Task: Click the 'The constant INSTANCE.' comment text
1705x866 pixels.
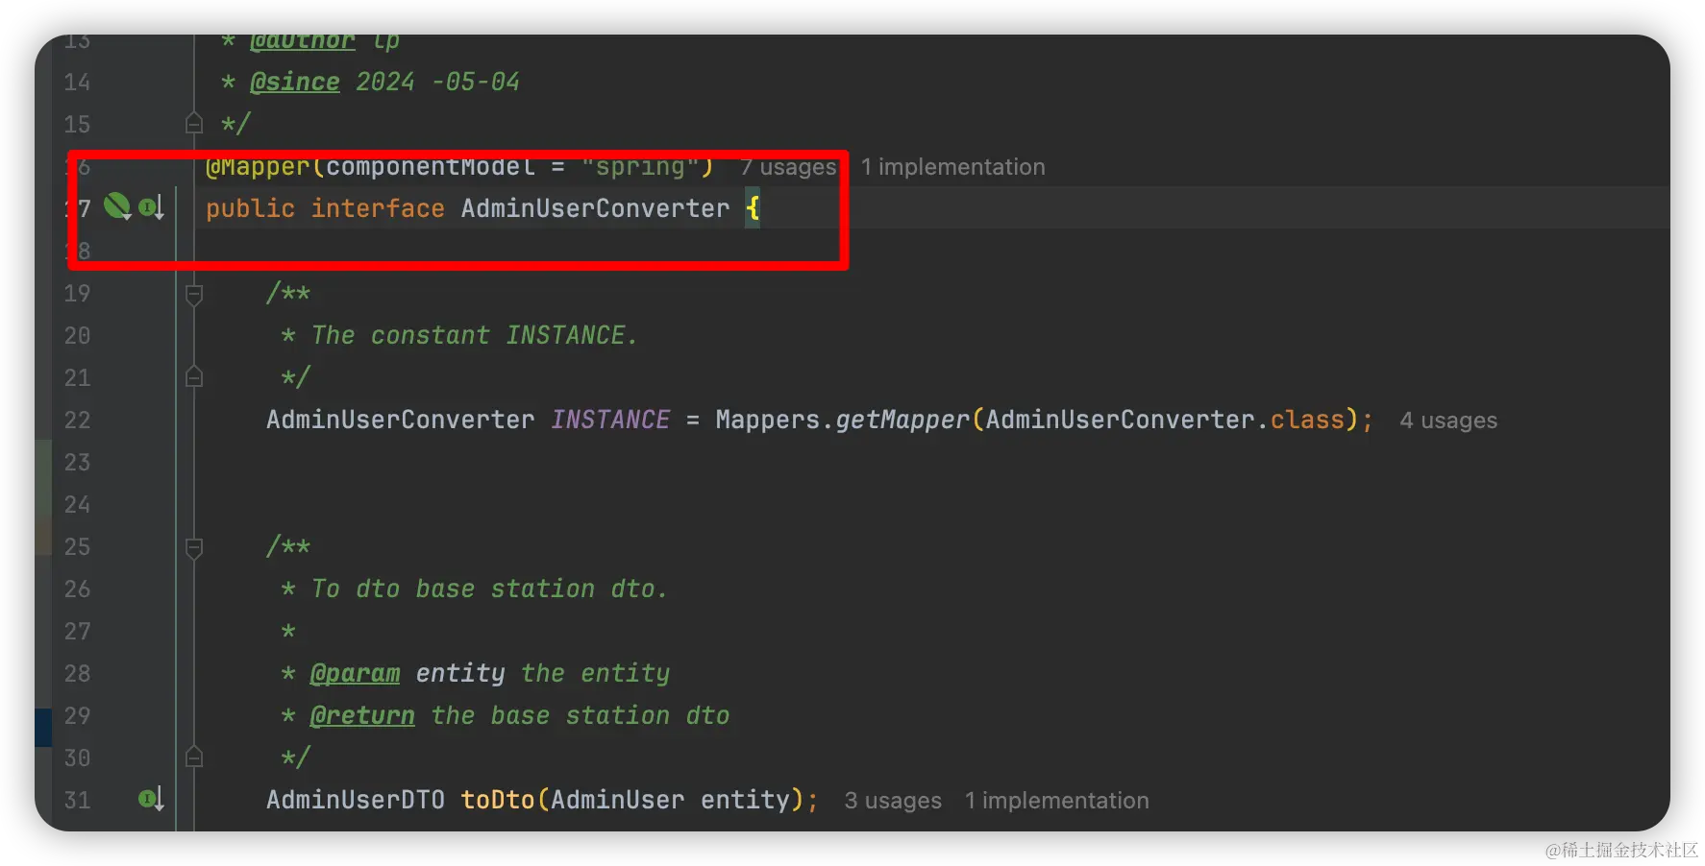Action: [x=474, y=335]
